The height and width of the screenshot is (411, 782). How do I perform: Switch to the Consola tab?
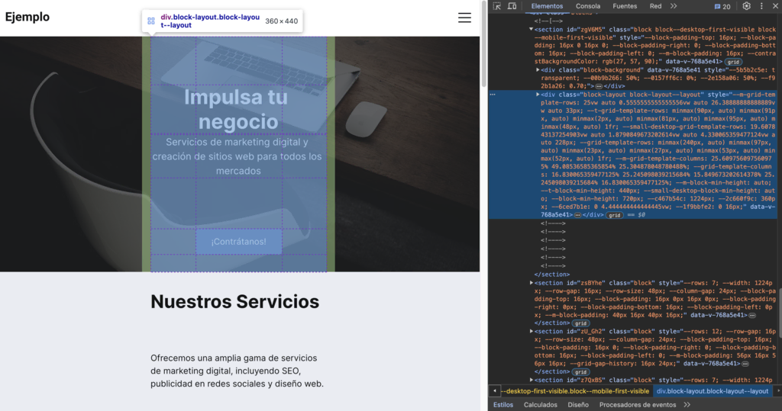pos(587,6)
